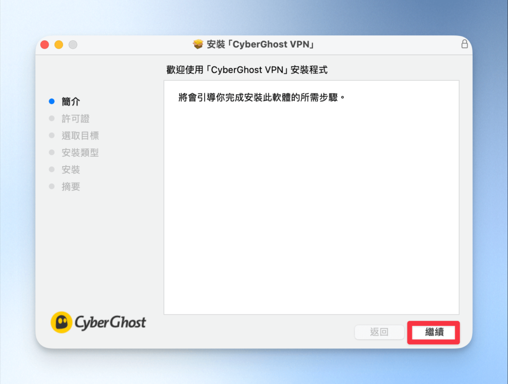Select the 摘要 step in sidebar
The height and width of the screenshot is (384, 508).
click(x=70, y=187)
